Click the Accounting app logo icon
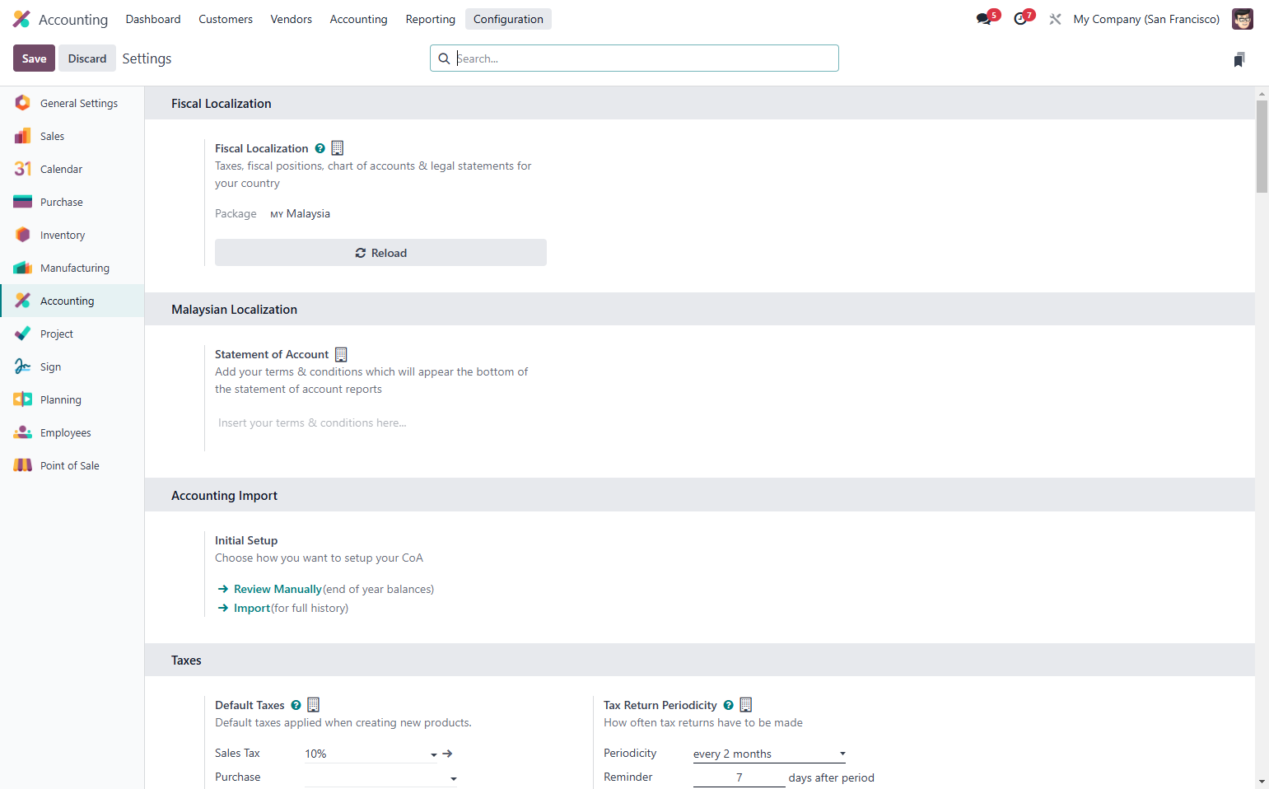The width and height of the screenshot is (1269, 789). [21, 19]
